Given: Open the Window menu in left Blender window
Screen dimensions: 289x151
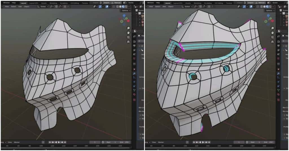Looking at the screenshot, I should (x=6, y=3).
